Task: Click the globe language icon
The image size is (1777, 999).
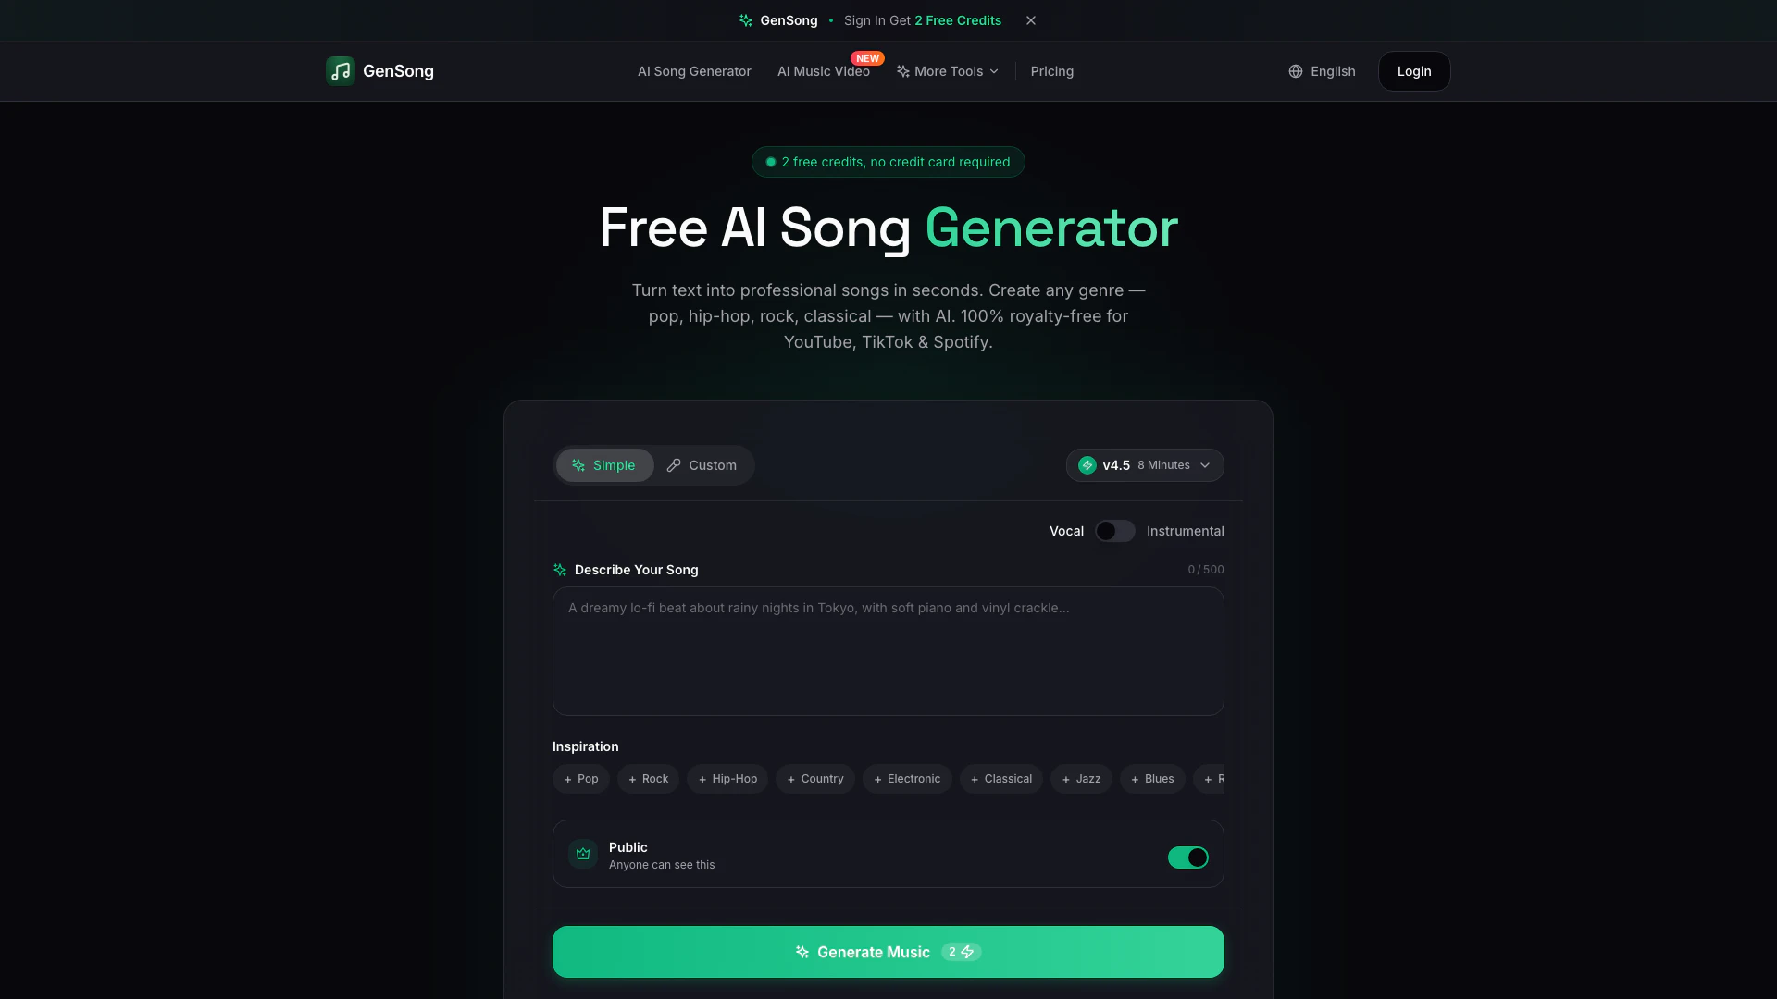Action: point(1296,71)
